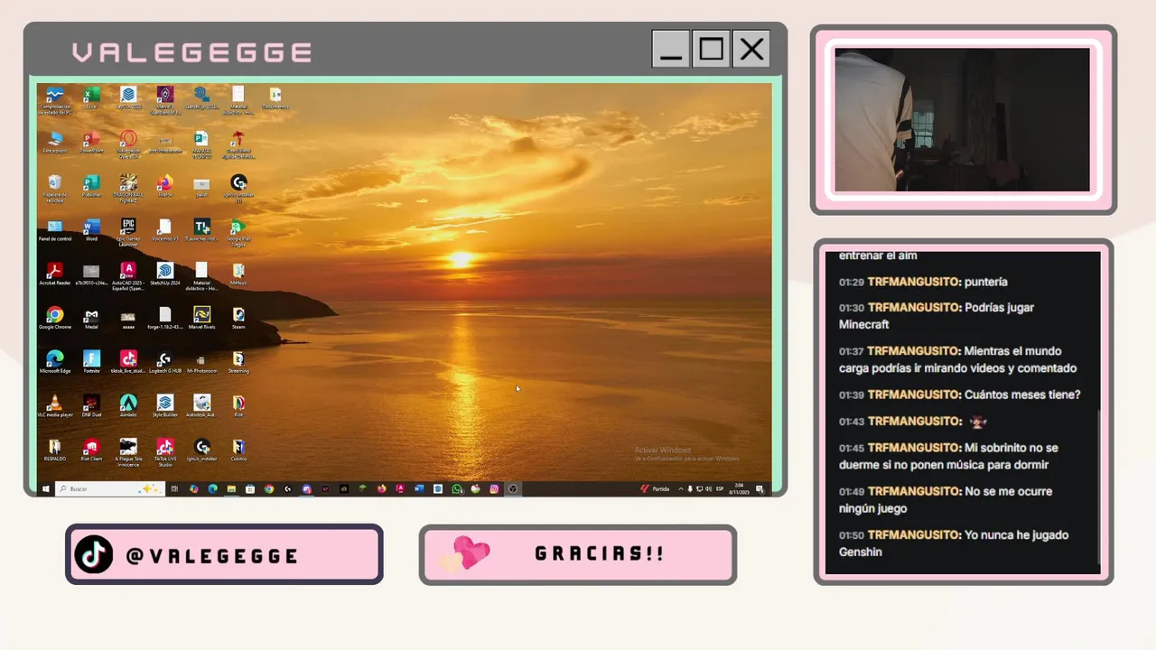This screenshot has height=650, width=1156.
Task: Open the Windows Start button
Action: pos(45,488)
